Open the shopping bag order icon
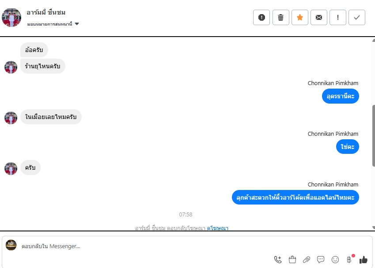The height and width of the screenshot is (268, 375). (x=292, y=260)
